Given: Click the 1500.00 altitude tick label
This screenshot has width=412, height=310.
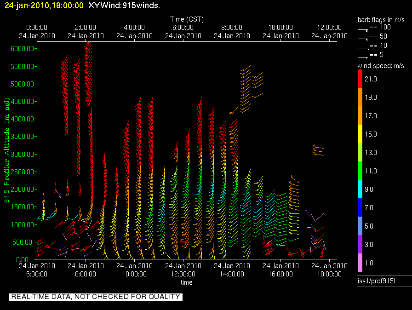Looking at the screenshot, I should (23, 207).
